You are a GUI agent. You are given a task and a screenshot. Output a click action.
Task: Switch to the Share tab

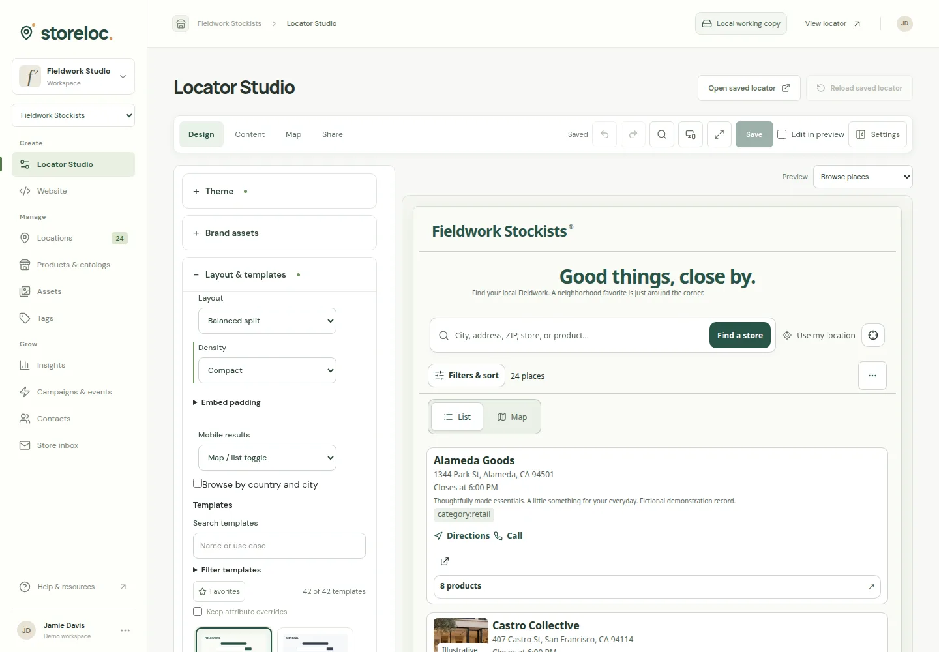pyautogui.click(x=333, y=134)
